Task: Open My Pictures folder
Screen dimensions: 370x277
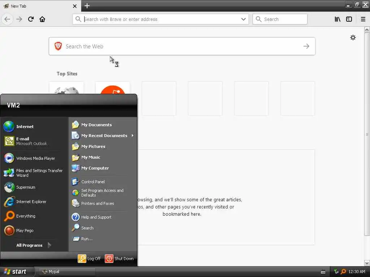Action: pyautogui.click(x=103, y=146)
